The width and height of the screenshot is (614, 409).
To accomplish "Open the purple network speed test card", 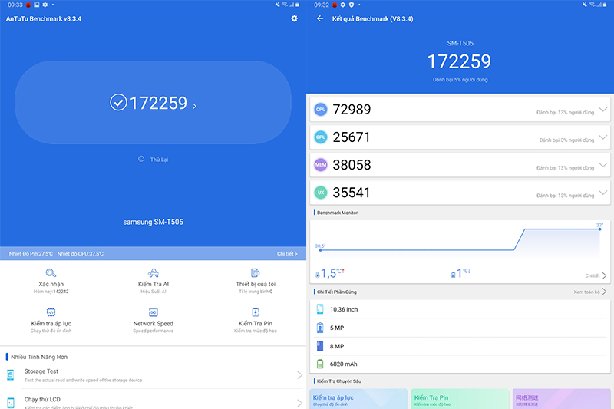I will pyautogui.click(x=561, y=399).
